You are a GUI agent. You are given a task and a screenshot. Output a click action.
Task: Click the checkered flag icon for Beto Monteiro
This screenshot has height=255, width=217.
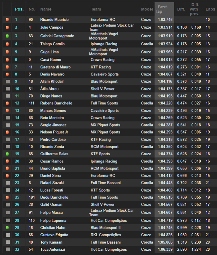(8, 118)
